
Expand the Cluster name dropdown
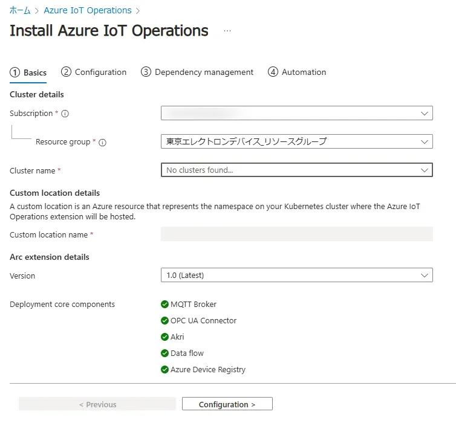point(296,170)
